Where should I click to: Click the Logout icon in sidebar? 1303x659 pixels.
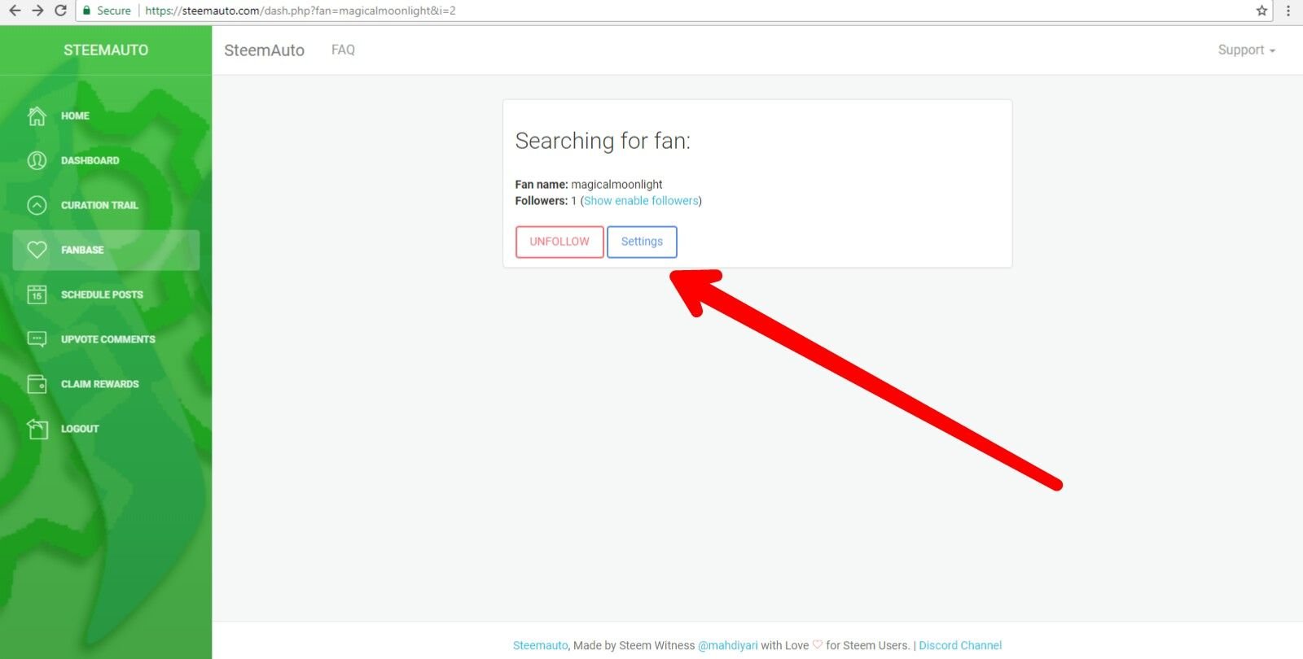(37, 429)
